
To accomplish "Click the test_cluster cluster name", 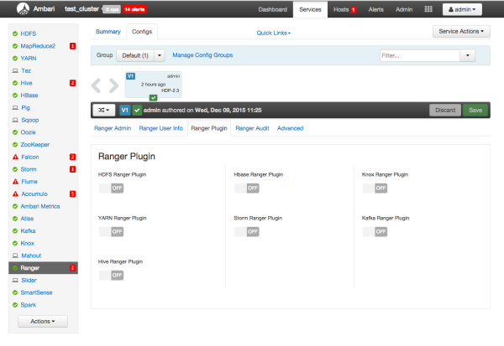I will coord(81,9).
